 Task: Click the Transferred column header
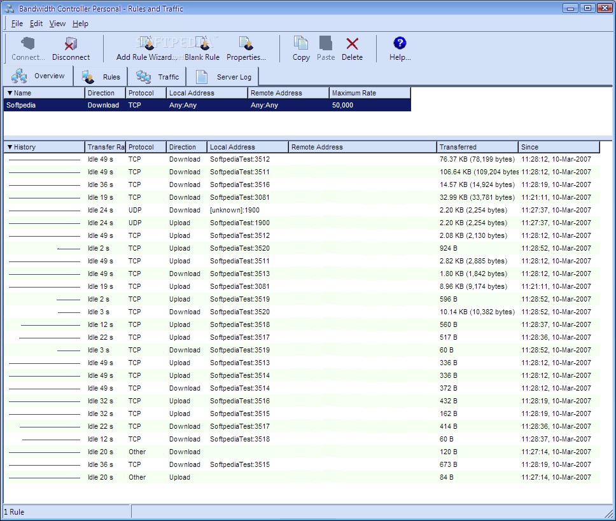[x=476, y=147]
